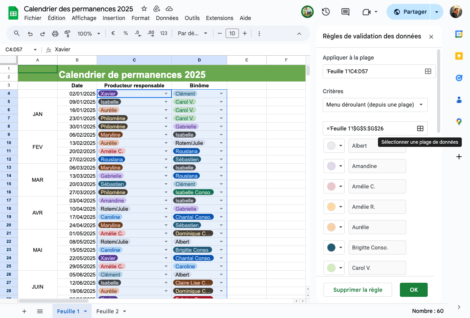Confirm rule with OK button

[x=414, y=290]
